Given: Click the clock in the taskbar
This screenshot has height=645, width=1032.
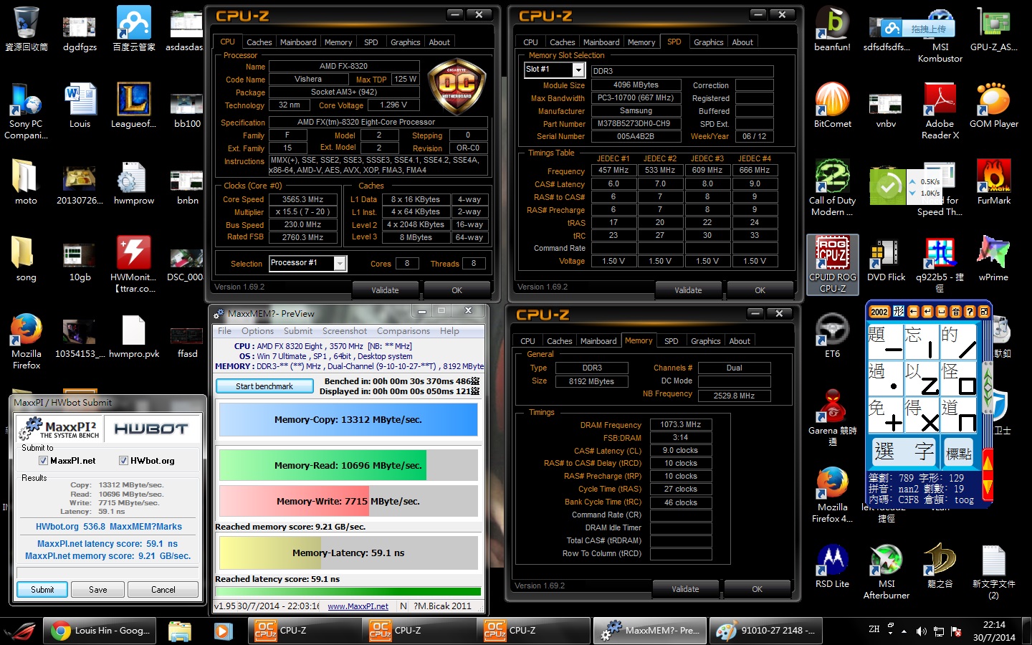Looking at the screenshot, I should point(993,631).
